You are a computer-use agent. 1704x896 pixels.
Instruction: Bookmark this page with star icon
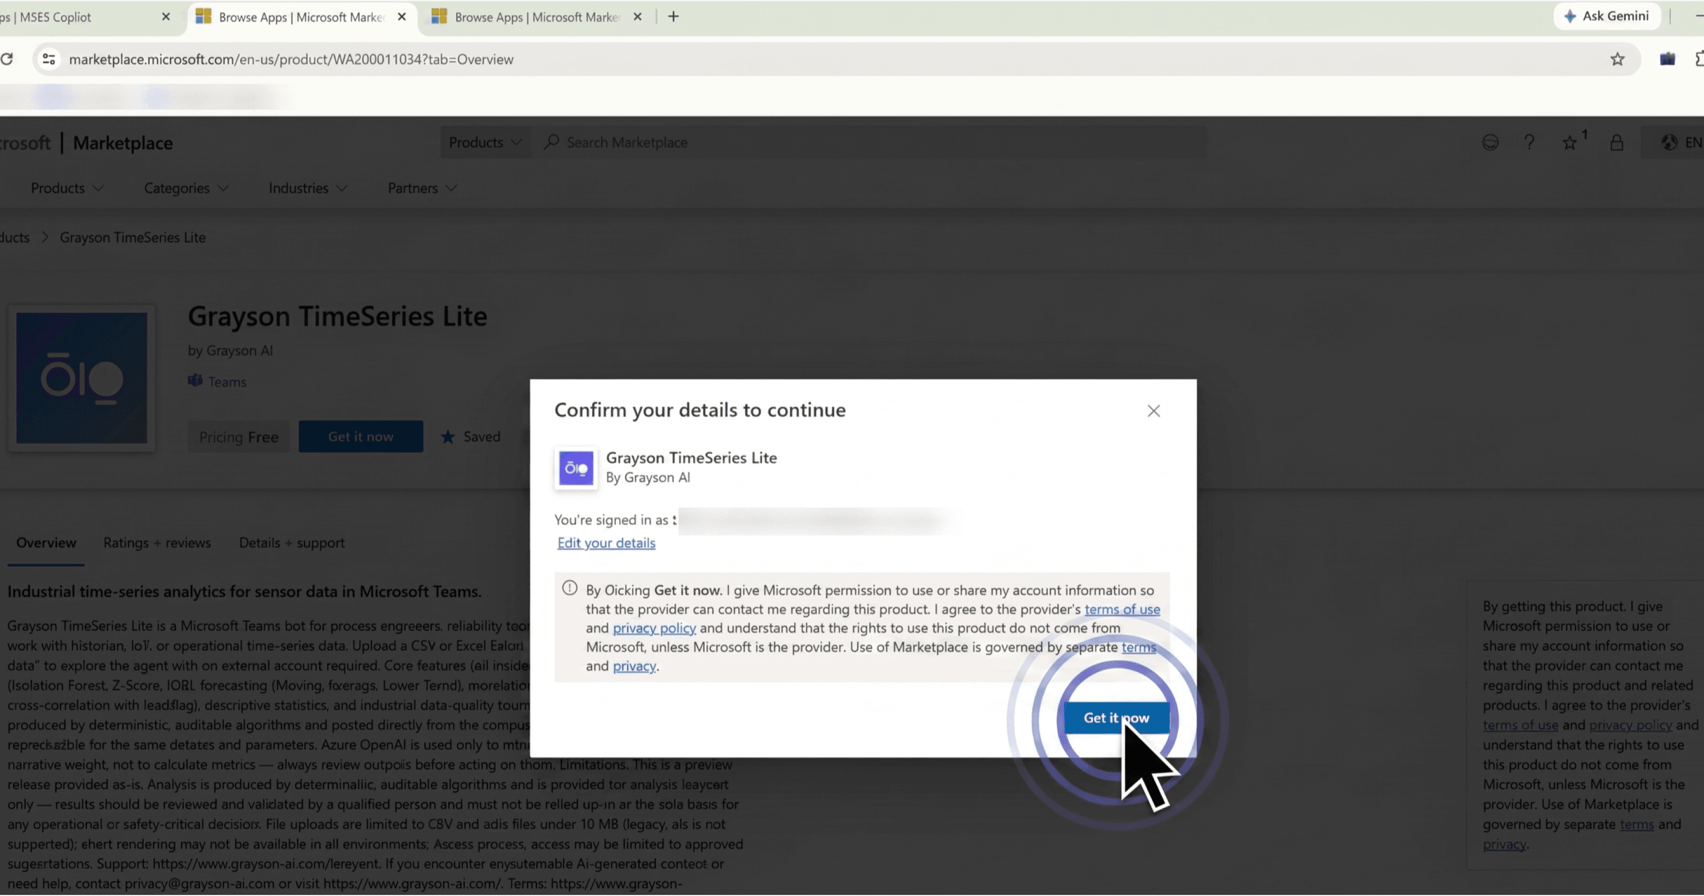[1618, 60]
